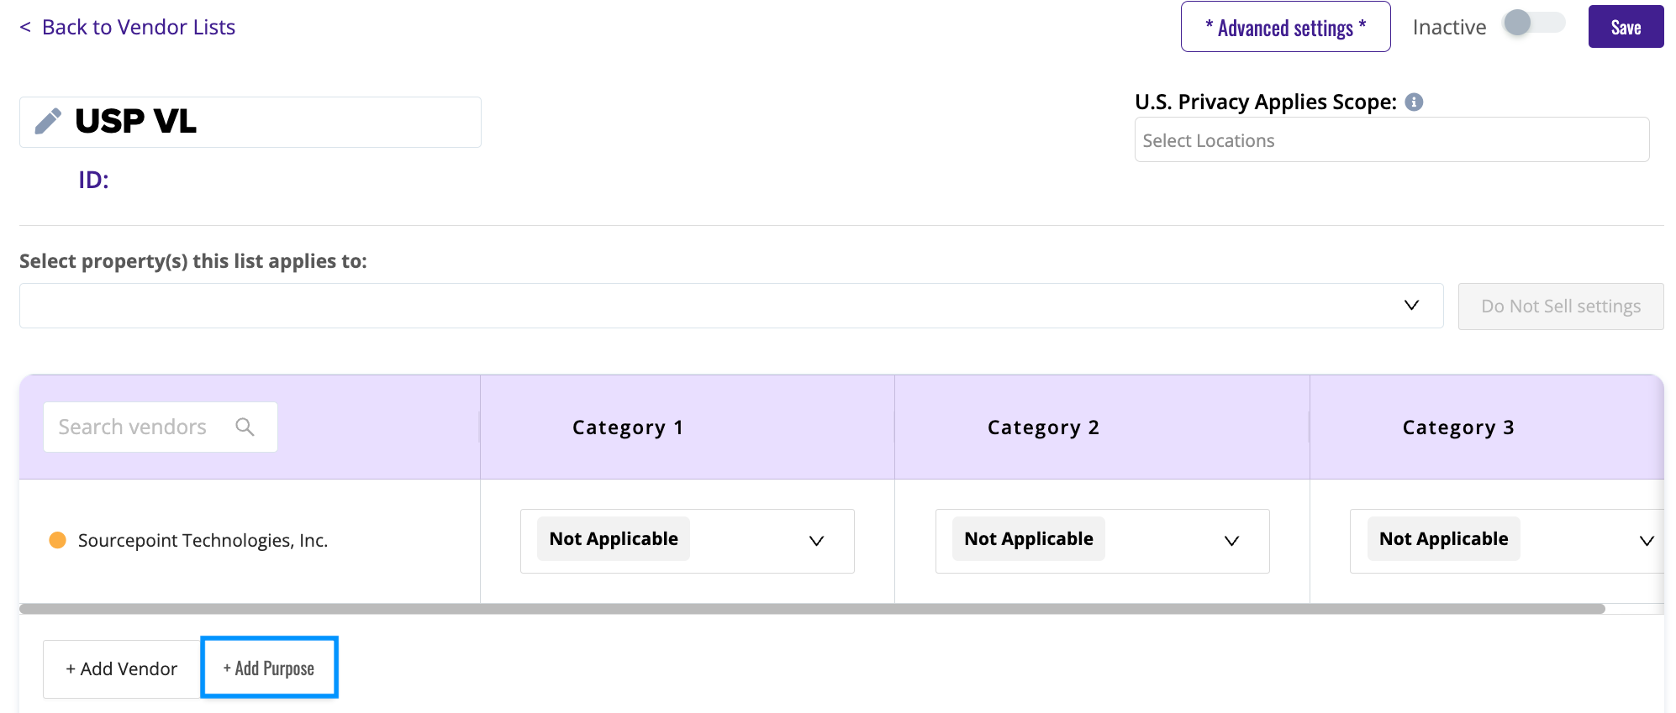Go back to Vendor Lists
Screen dimensions: 1676x713
[x=128, y=27]
